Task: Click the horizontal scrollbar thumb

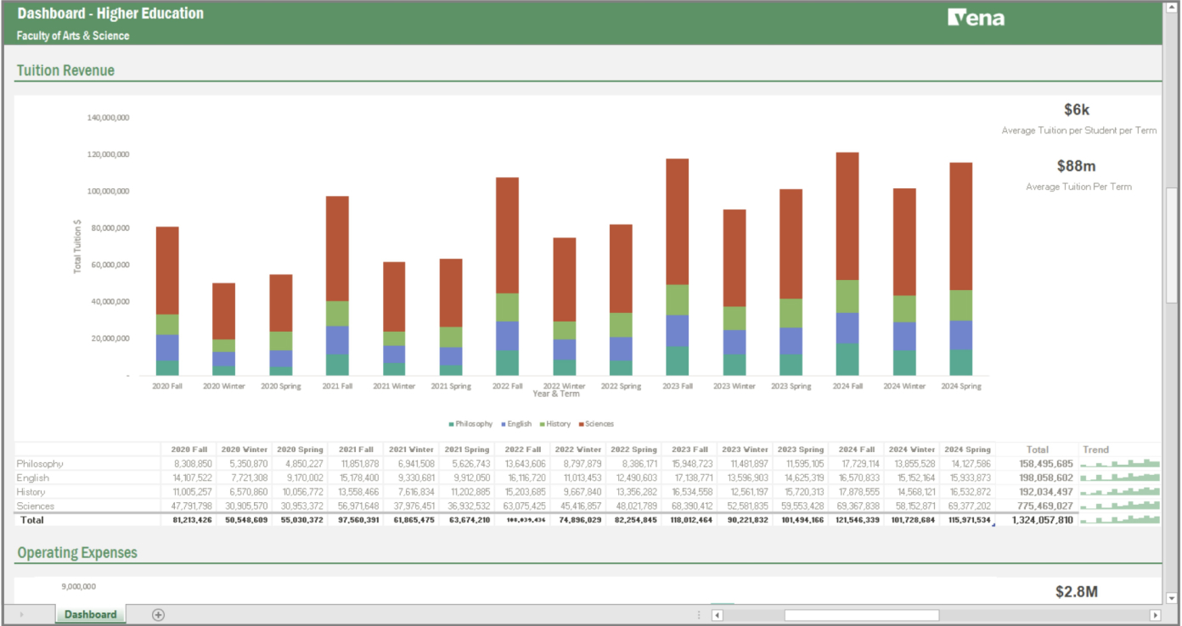Action: click(x=861, y=615)
